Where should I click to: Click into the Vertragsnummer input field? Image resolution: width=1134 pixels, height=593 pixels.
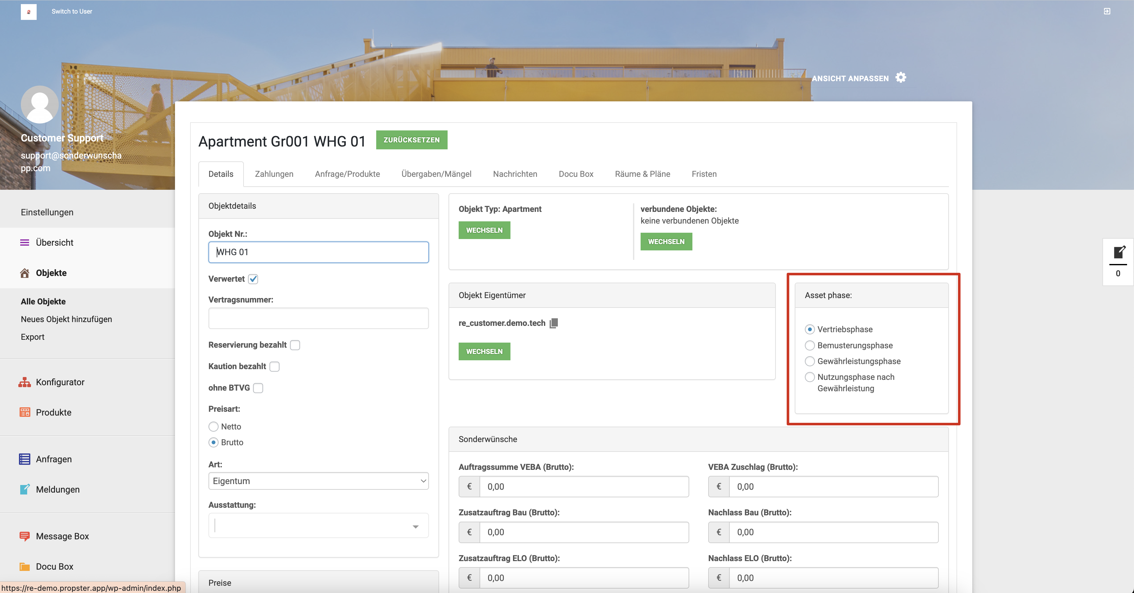pos(318,318)
